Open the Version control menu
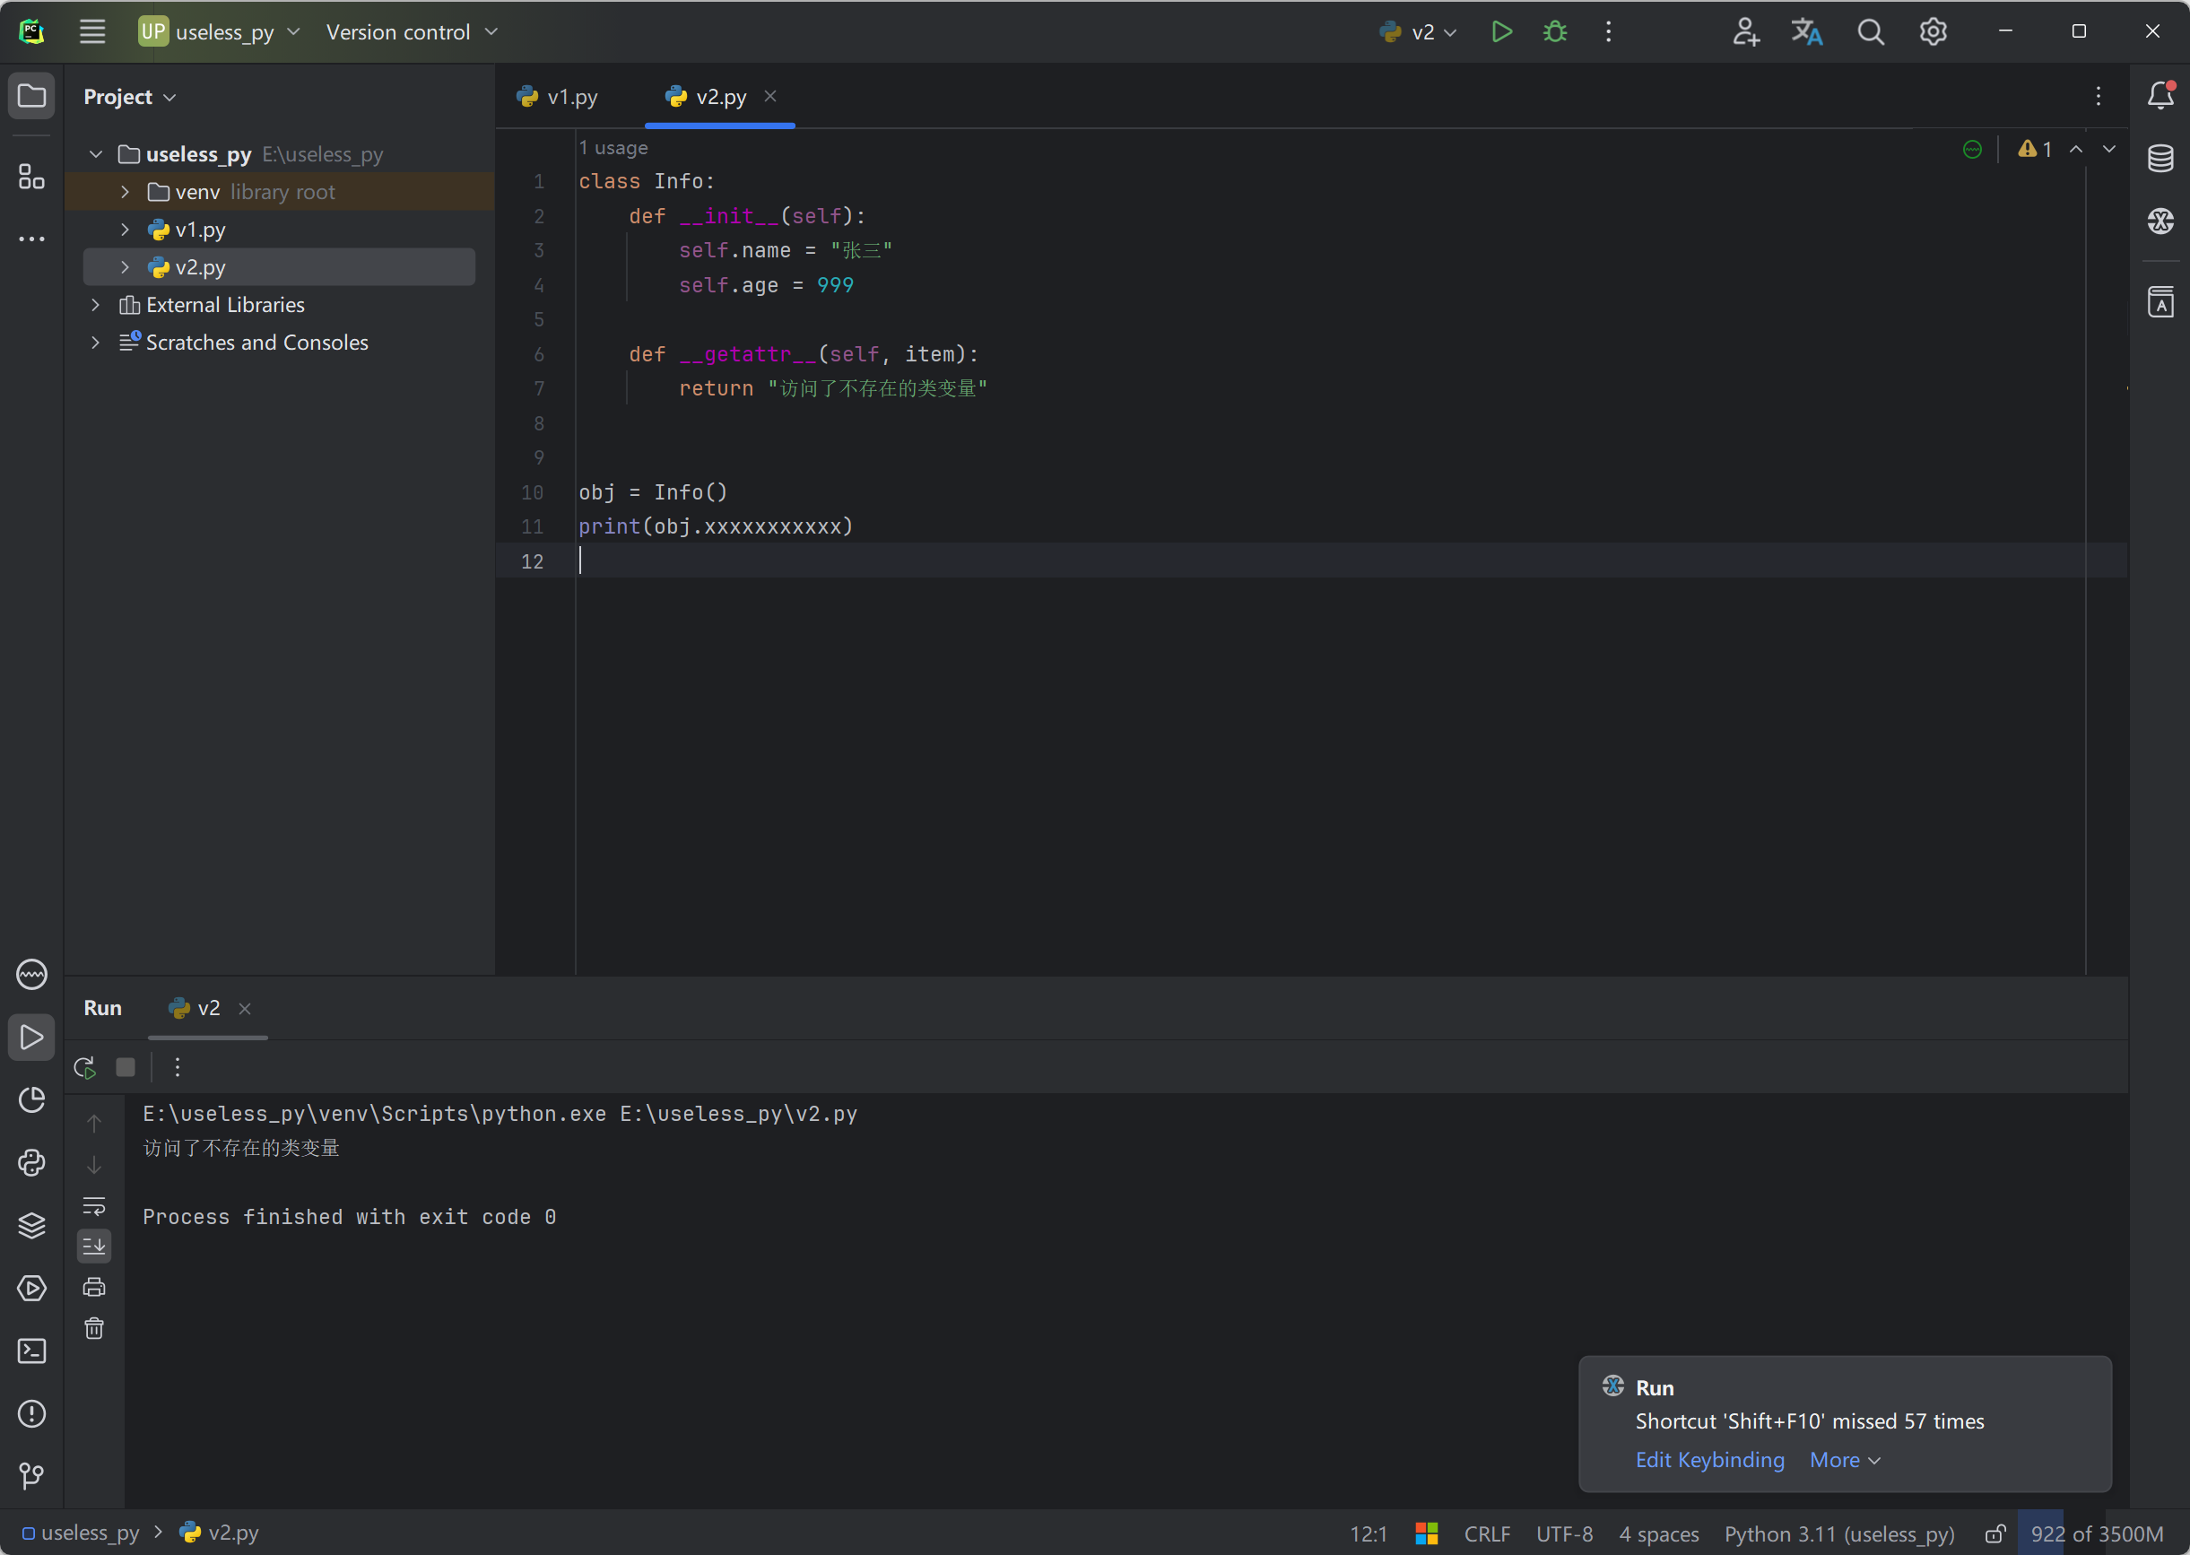2190x1555 pixels. pos(411,31)
